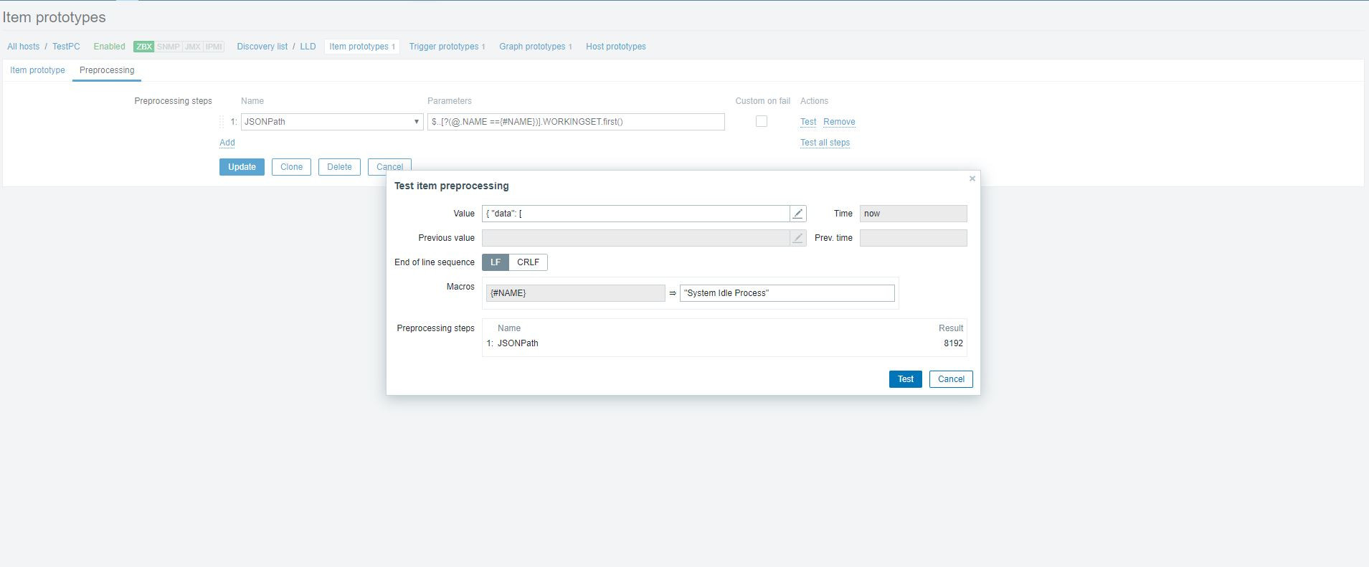This screenshot has height=567, width=1369.
Task: Click the pencil edit icon beside Value
Action: 797,214
